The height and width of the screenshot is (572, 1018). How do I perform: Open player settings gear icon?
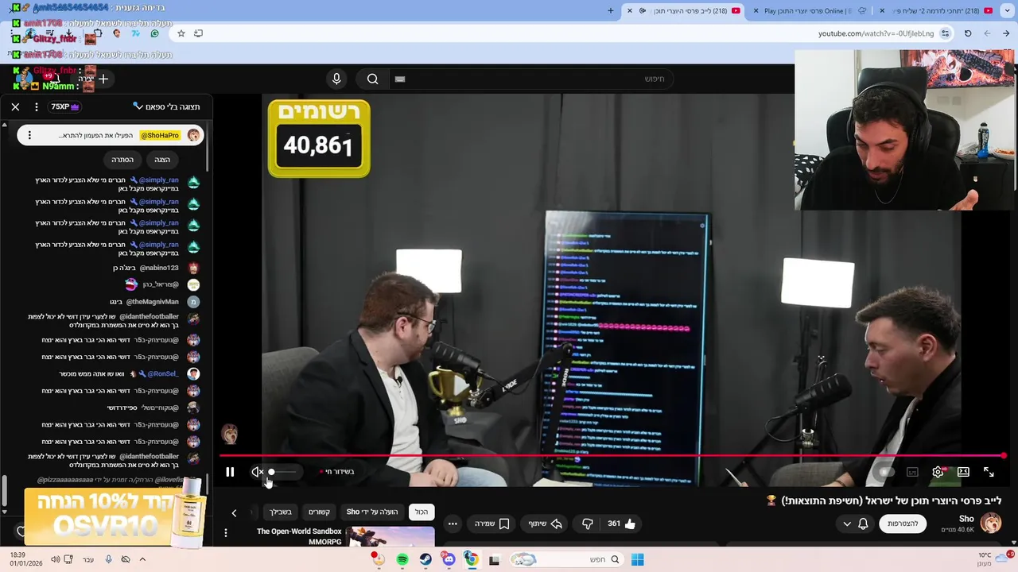[x=938, y=472]
